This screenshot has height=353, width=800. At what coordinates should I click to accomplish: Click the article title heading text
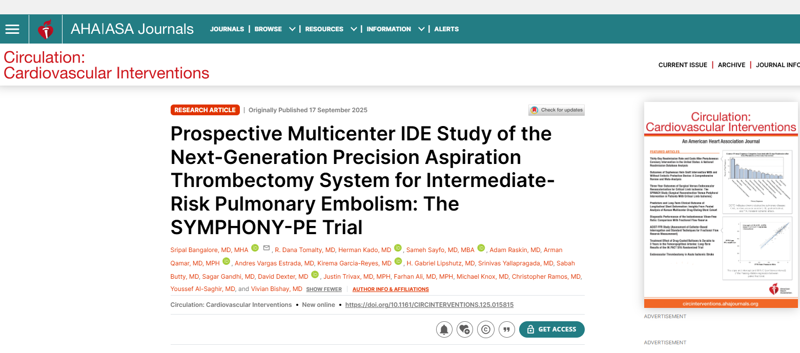363,180
